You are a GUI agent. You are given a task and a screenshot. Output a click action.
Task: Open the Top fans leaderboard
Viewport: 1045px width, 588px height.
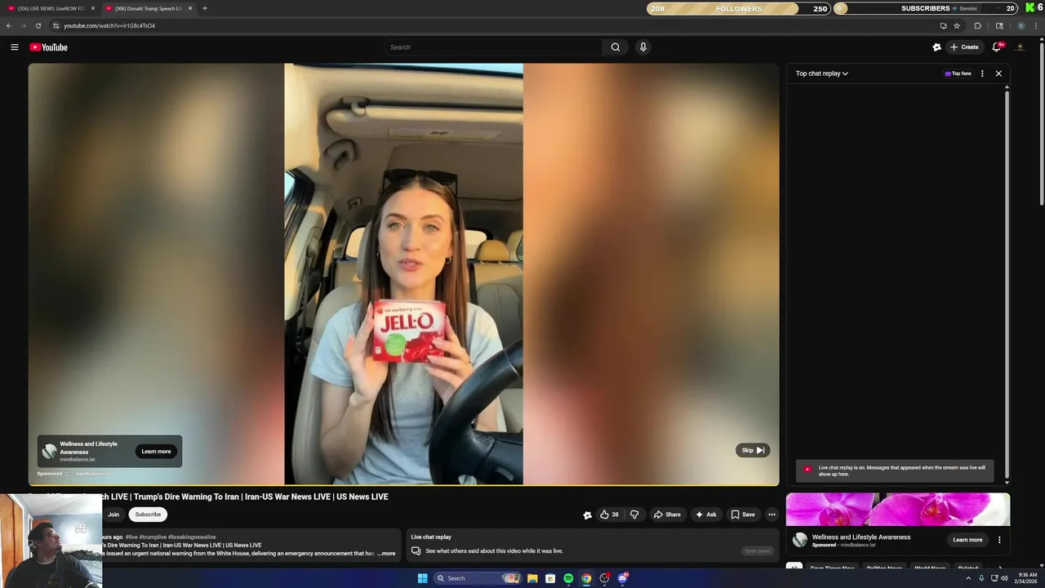pos(958,73)
